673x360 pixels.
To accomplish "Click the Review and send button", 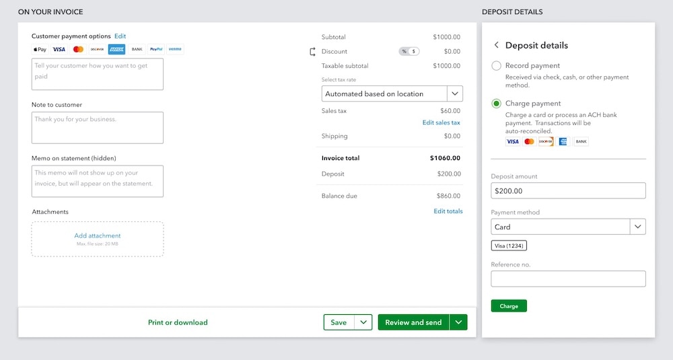I will click(413, 322).
